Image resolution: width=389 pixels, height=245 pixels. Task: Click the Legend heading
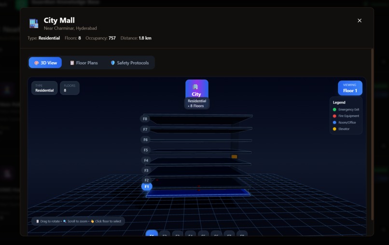pos(339,102)
